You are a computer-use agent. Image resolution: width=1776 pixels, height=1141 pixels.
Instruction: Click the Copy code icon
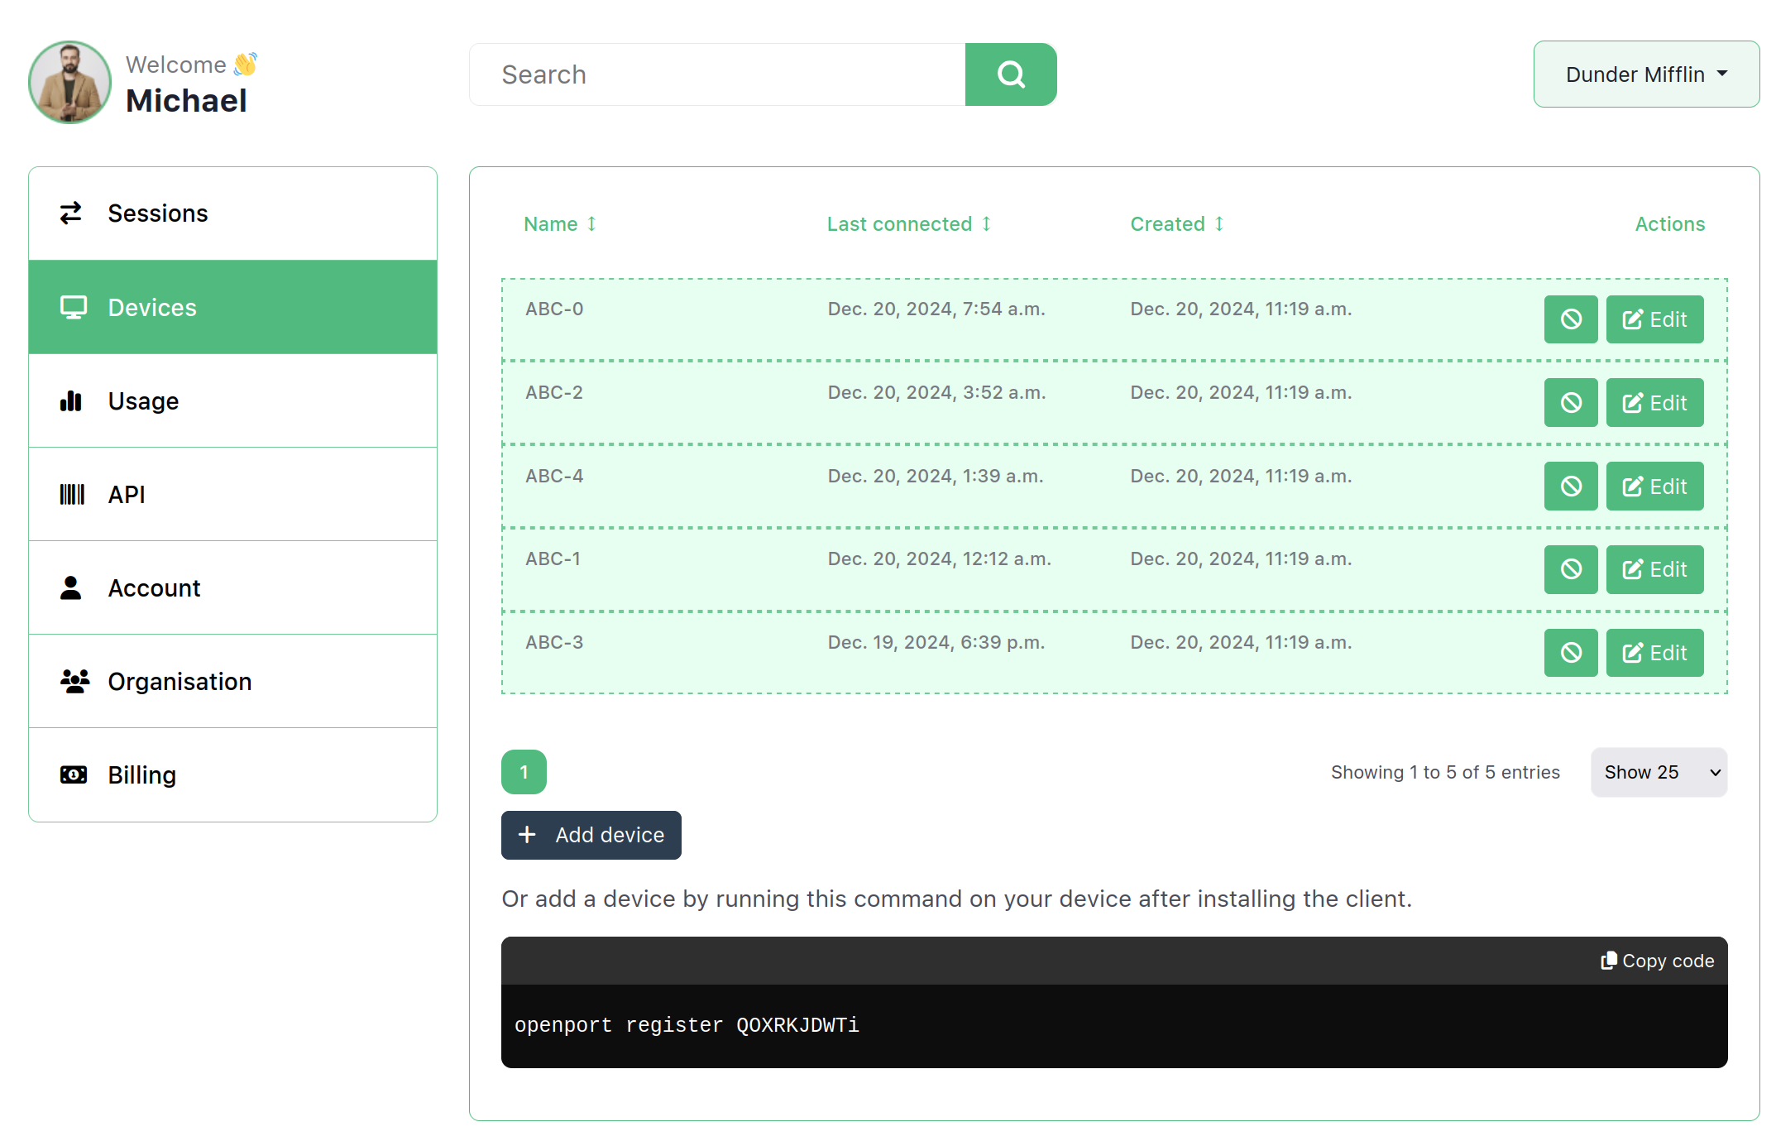[1607, 961]
